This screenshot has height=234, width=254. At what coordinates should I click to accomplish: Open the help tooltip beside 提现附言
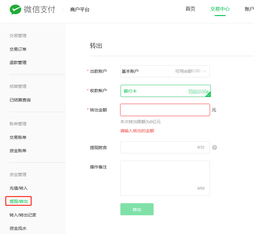(214, 147)
